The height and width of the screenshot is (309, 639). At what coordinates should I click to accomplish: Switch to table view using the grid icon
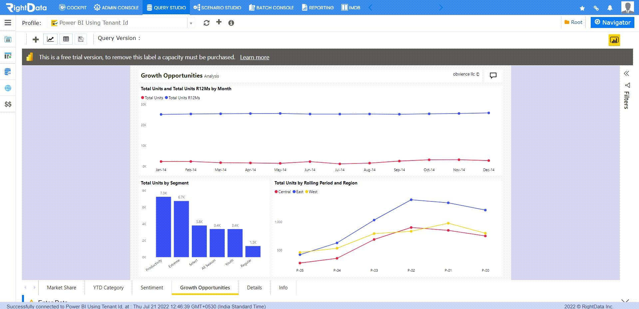pyautogui.click(x=66, y=39)
